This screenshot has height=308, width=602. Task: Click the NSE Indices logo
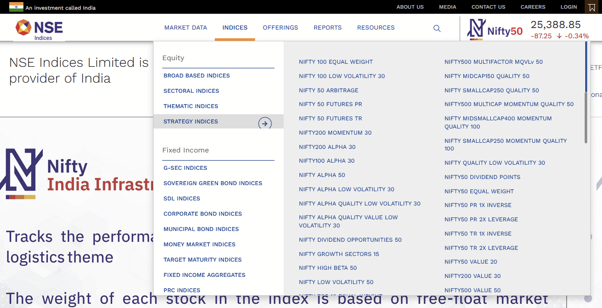40,29
